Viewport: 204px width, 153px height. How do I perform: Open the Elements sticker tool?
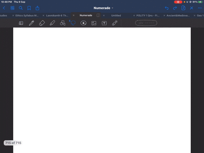(83, 23)
